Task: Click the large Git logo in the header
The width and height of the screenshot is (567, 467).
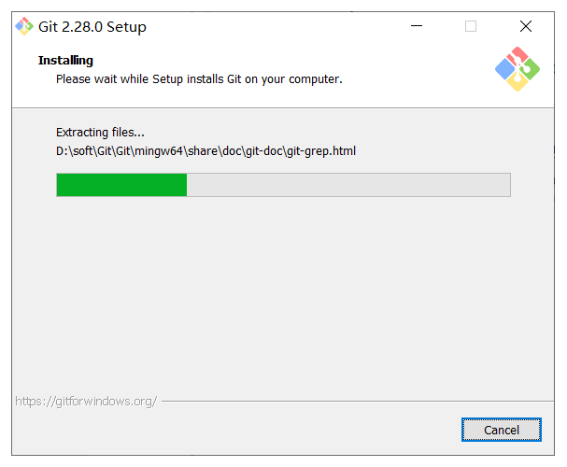Action: click(517, 69)
